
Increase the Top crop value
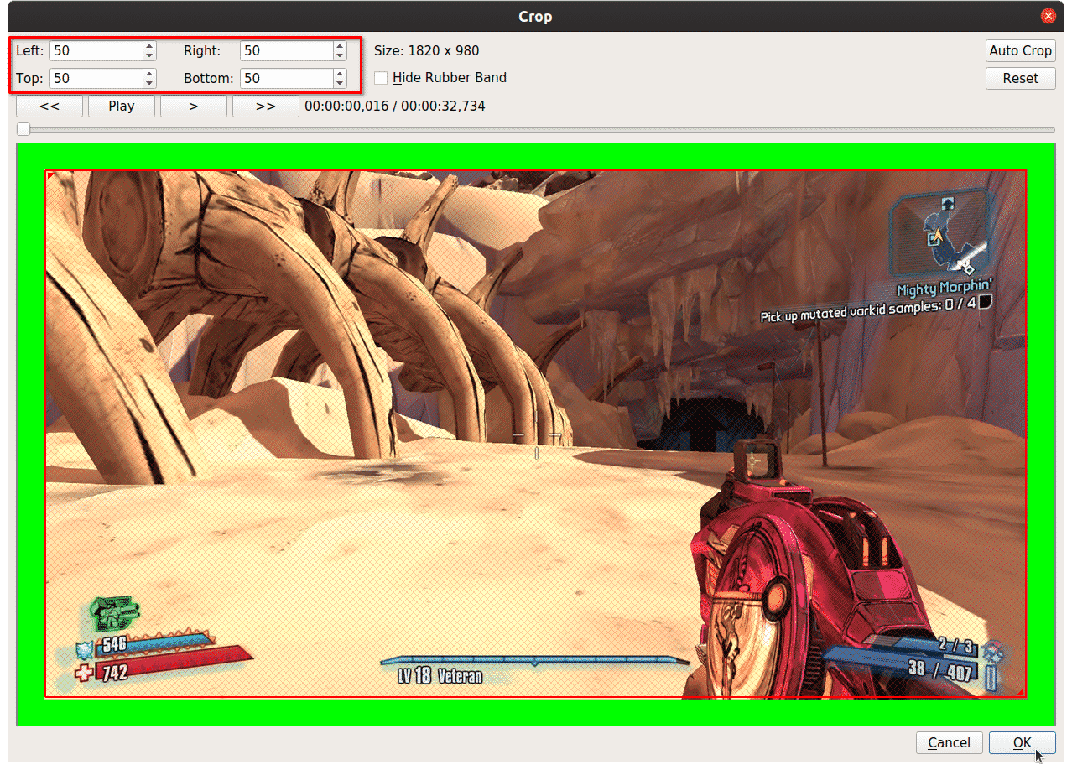pyautogui.click(x=149, y=73)
